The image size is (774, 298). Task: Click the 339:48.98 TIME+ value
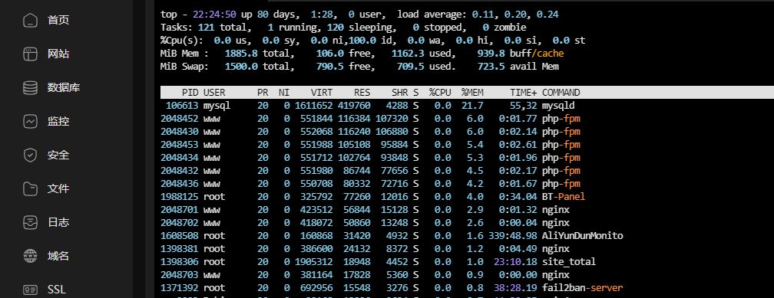513,235
